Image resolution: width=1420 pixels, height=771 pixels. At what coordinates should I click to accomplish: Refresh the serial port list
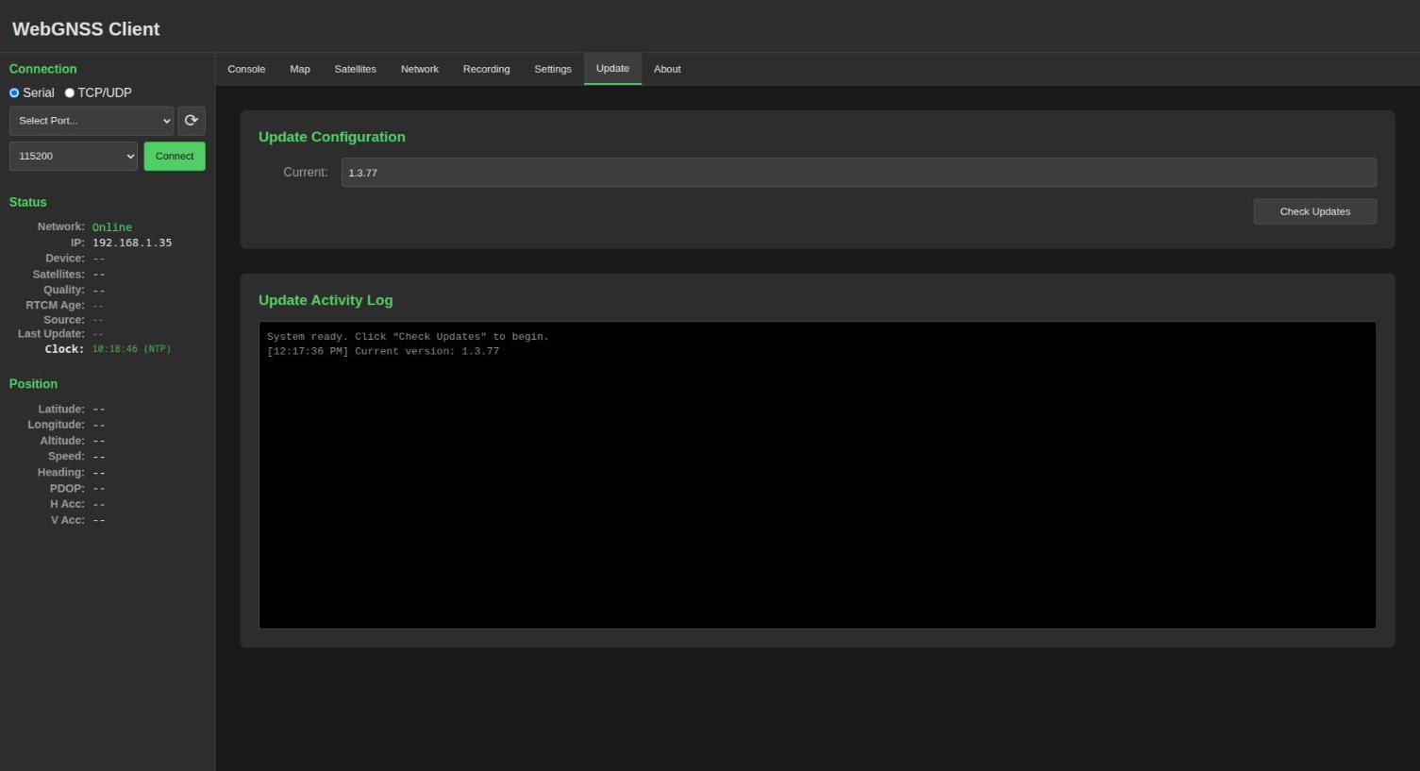pos(192,121)
